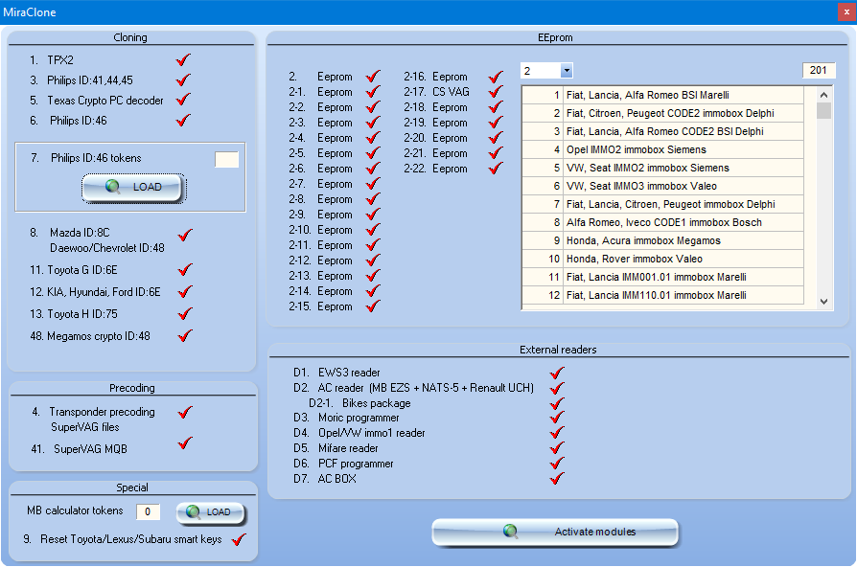This screenshot has height=567, width=857.
Task: Click the Activate modules button
Action: (555, 532)
